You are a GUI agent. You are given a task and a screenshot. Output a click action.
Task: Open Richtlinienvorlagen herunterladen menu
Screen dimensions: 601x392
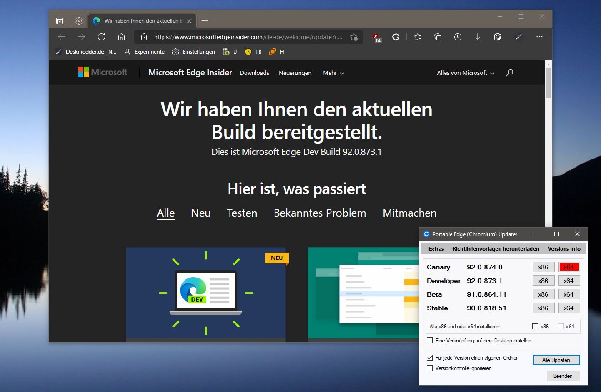(x=496, y=249)
